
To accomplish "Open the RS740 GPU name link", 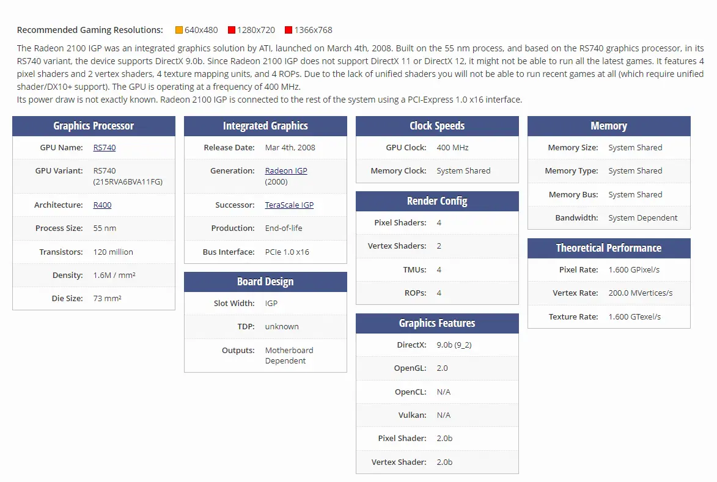I will [x=105, y=148].
